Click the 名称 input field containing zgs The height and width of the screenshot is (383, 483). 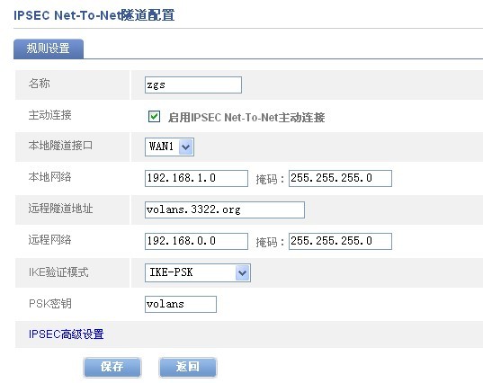click(x=193, y=85)
